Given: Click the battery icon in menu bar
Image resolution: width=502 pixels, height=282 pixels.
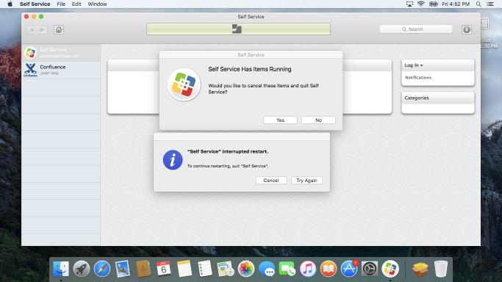Looking at the screenshot, I should 433,4.
